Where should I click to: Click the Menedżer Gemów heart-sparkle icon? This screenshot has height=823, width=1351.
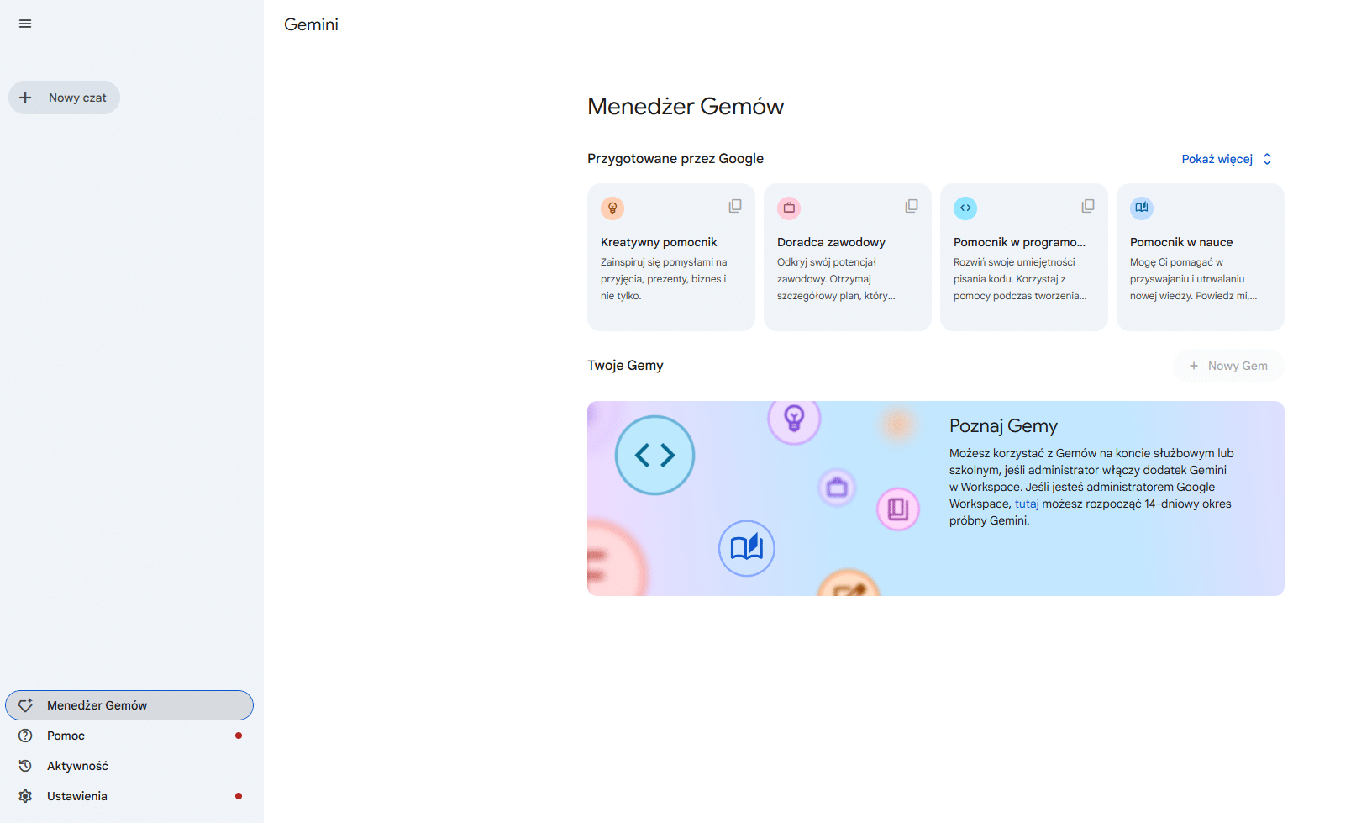coord(25,705)
